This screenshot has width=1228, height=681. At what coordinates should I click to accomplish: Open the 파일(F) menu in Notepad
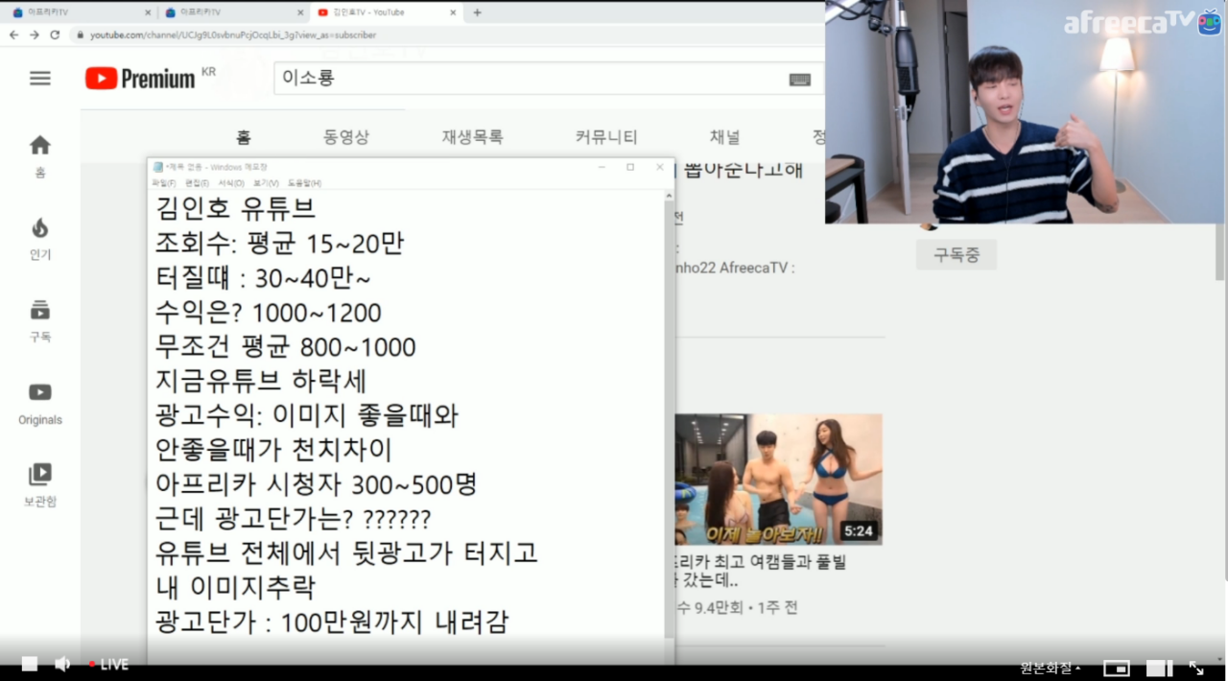[164, 183]
